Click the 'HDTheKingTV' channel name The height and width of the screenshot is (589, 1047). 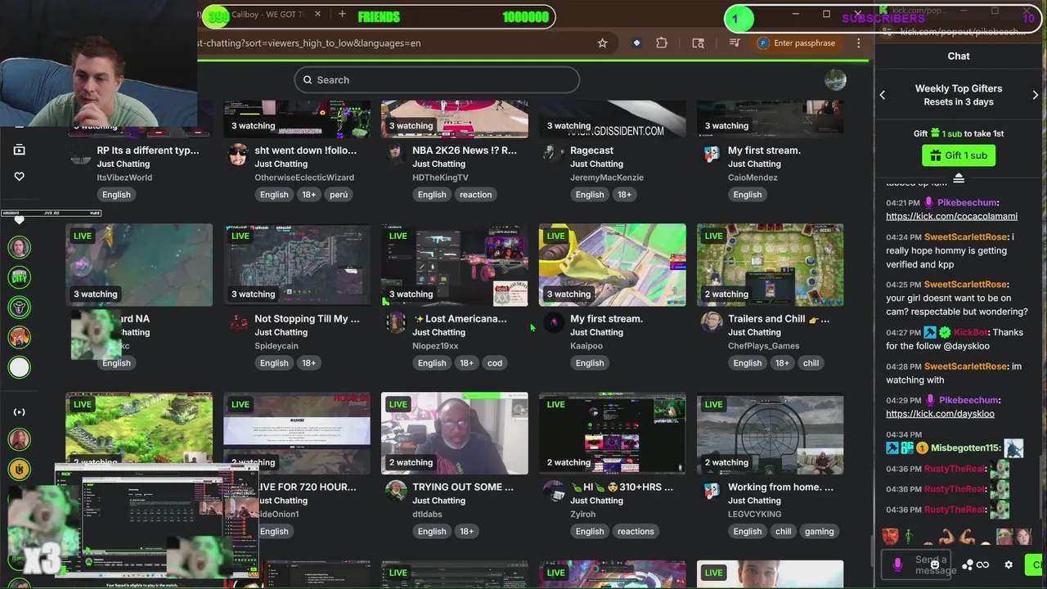pos(440,178)
